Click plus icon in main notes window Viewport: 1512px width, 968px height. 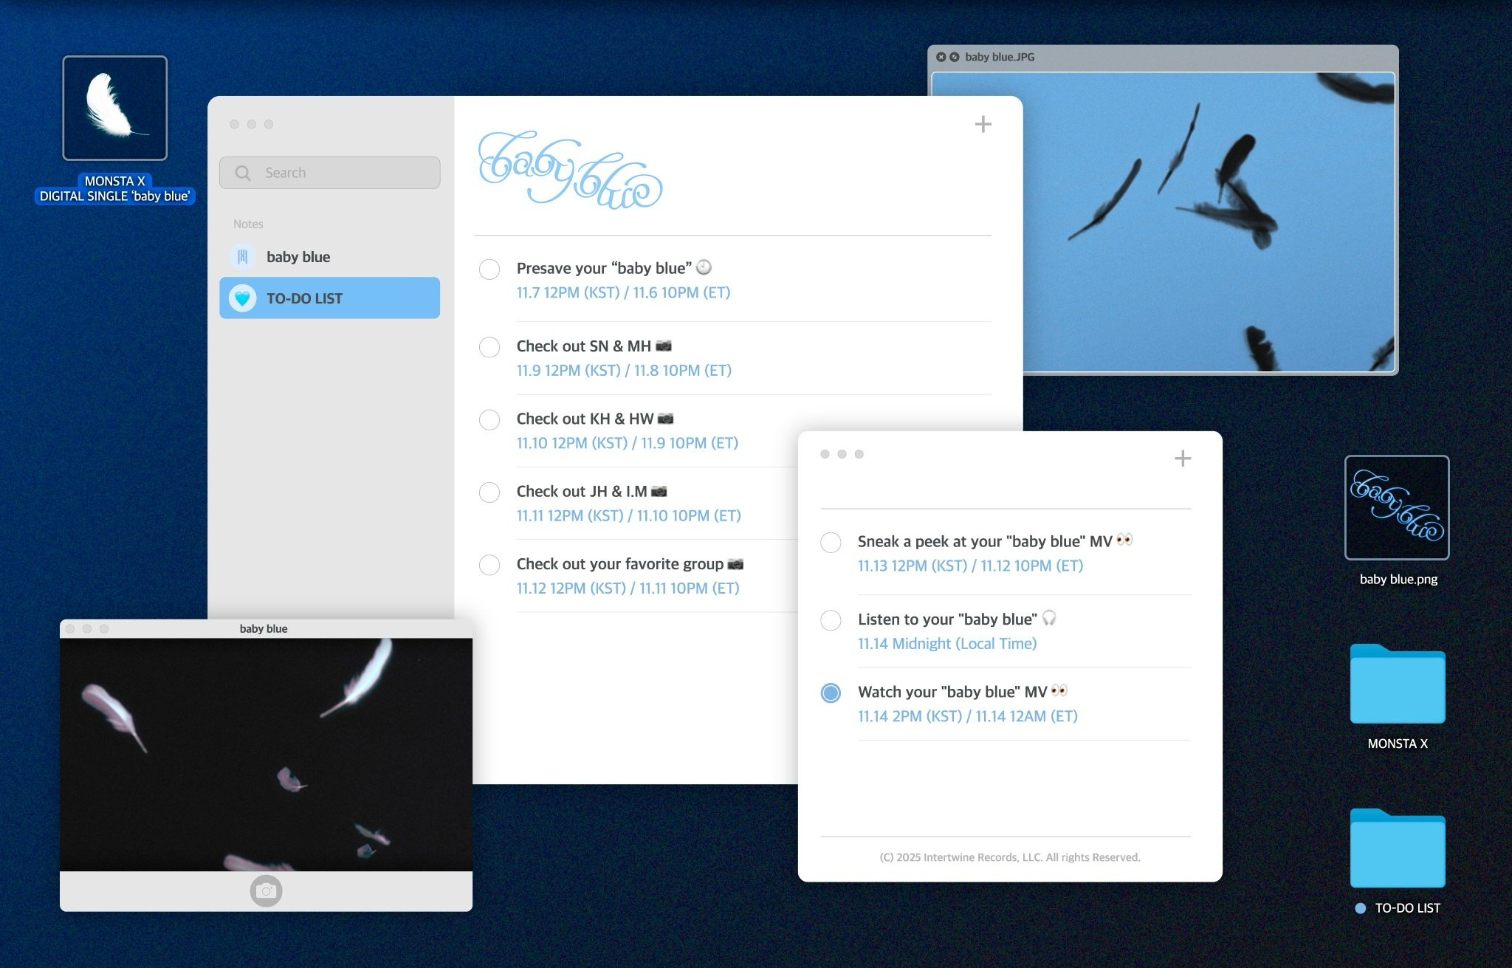[x=983, y=124]
